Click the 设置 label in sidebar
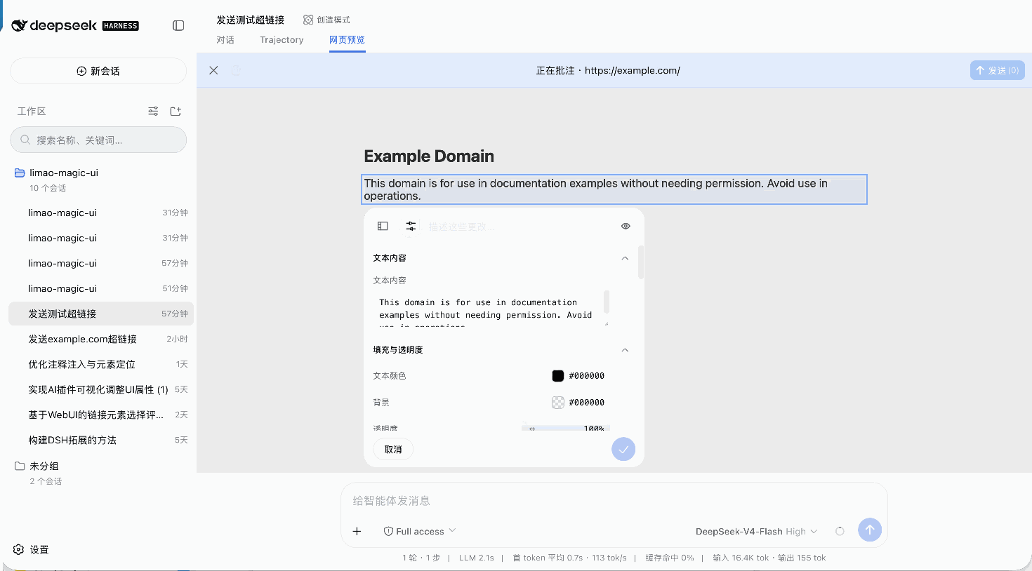1032x571 pixels. coord(39,549)
